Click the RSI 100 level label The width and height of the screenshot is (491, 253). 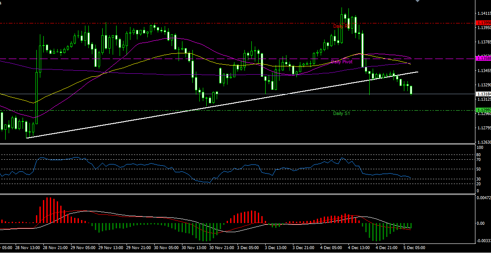pos(480,147)
